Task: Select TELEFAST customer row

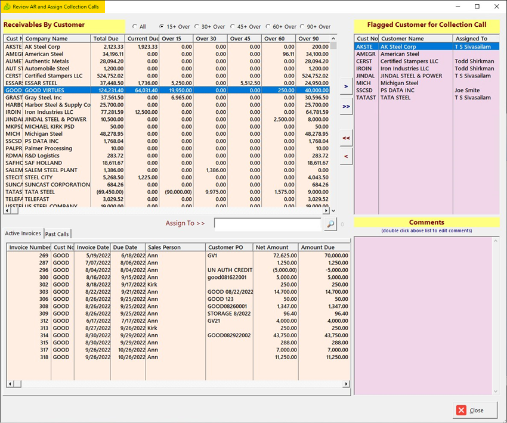Action: tap(167, 199)
